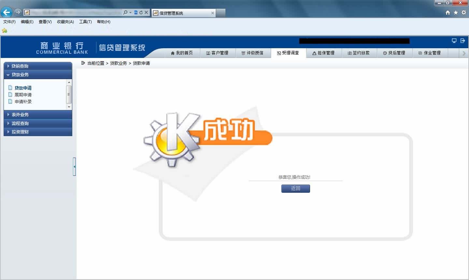The height and width of the screenshot is (280, 469).
Task: Click the sidebar list scroll-down arrow
Action: [x=69, y=107]
